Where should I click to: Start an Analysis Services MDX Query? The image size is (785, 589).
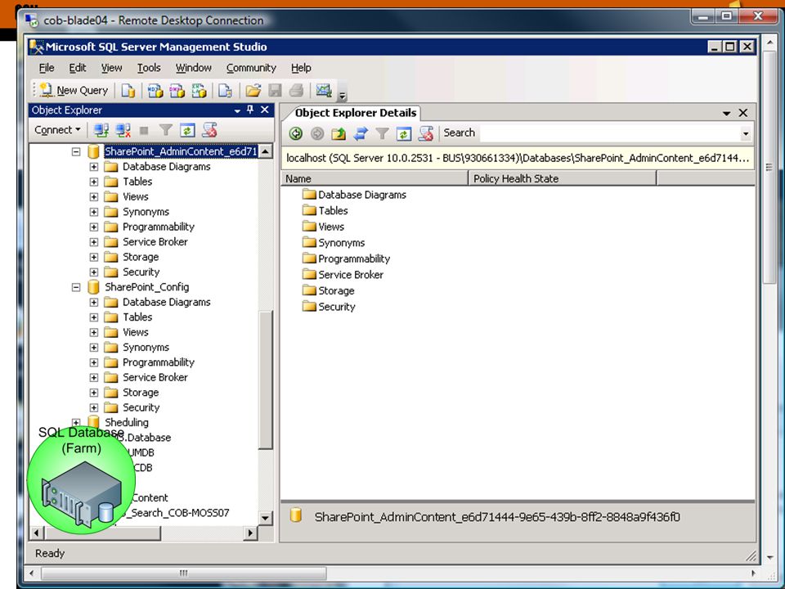point(155,91)
